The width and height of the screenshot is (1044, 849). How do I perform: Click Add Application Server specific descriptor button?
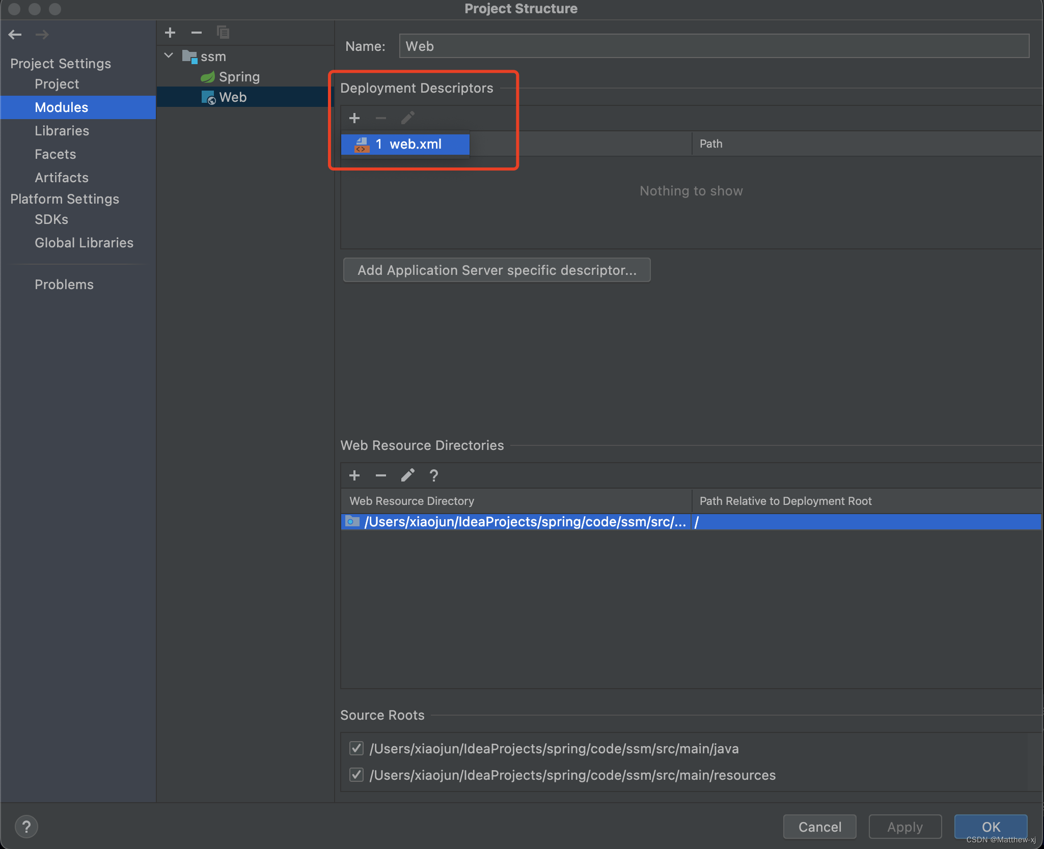tap(497, 270)
